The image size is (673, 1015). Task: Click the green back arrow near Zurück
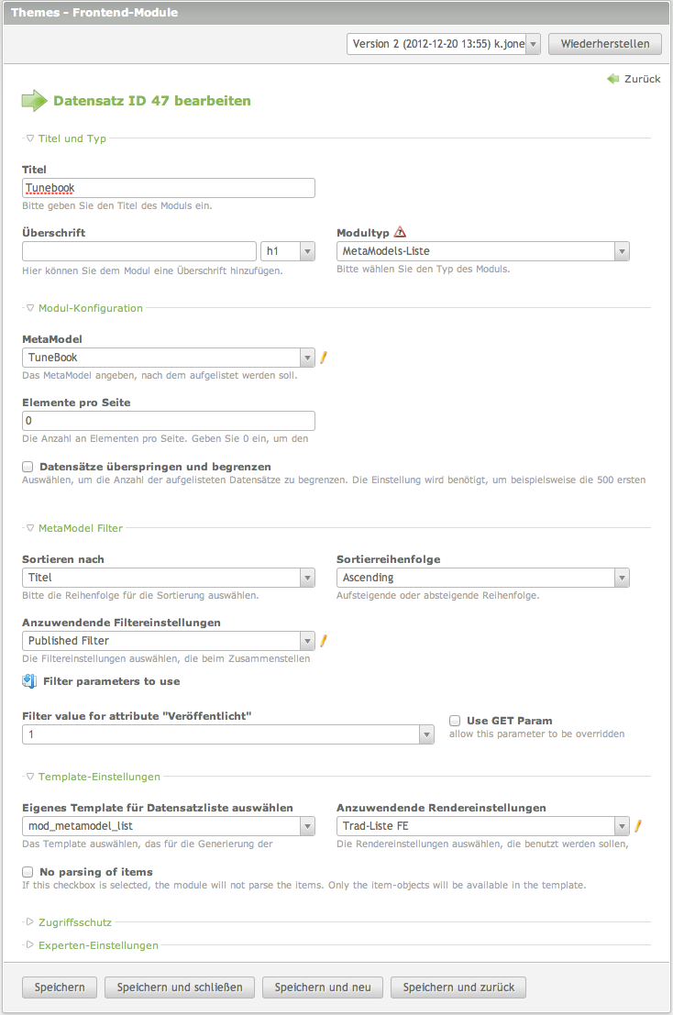point(612,79)
